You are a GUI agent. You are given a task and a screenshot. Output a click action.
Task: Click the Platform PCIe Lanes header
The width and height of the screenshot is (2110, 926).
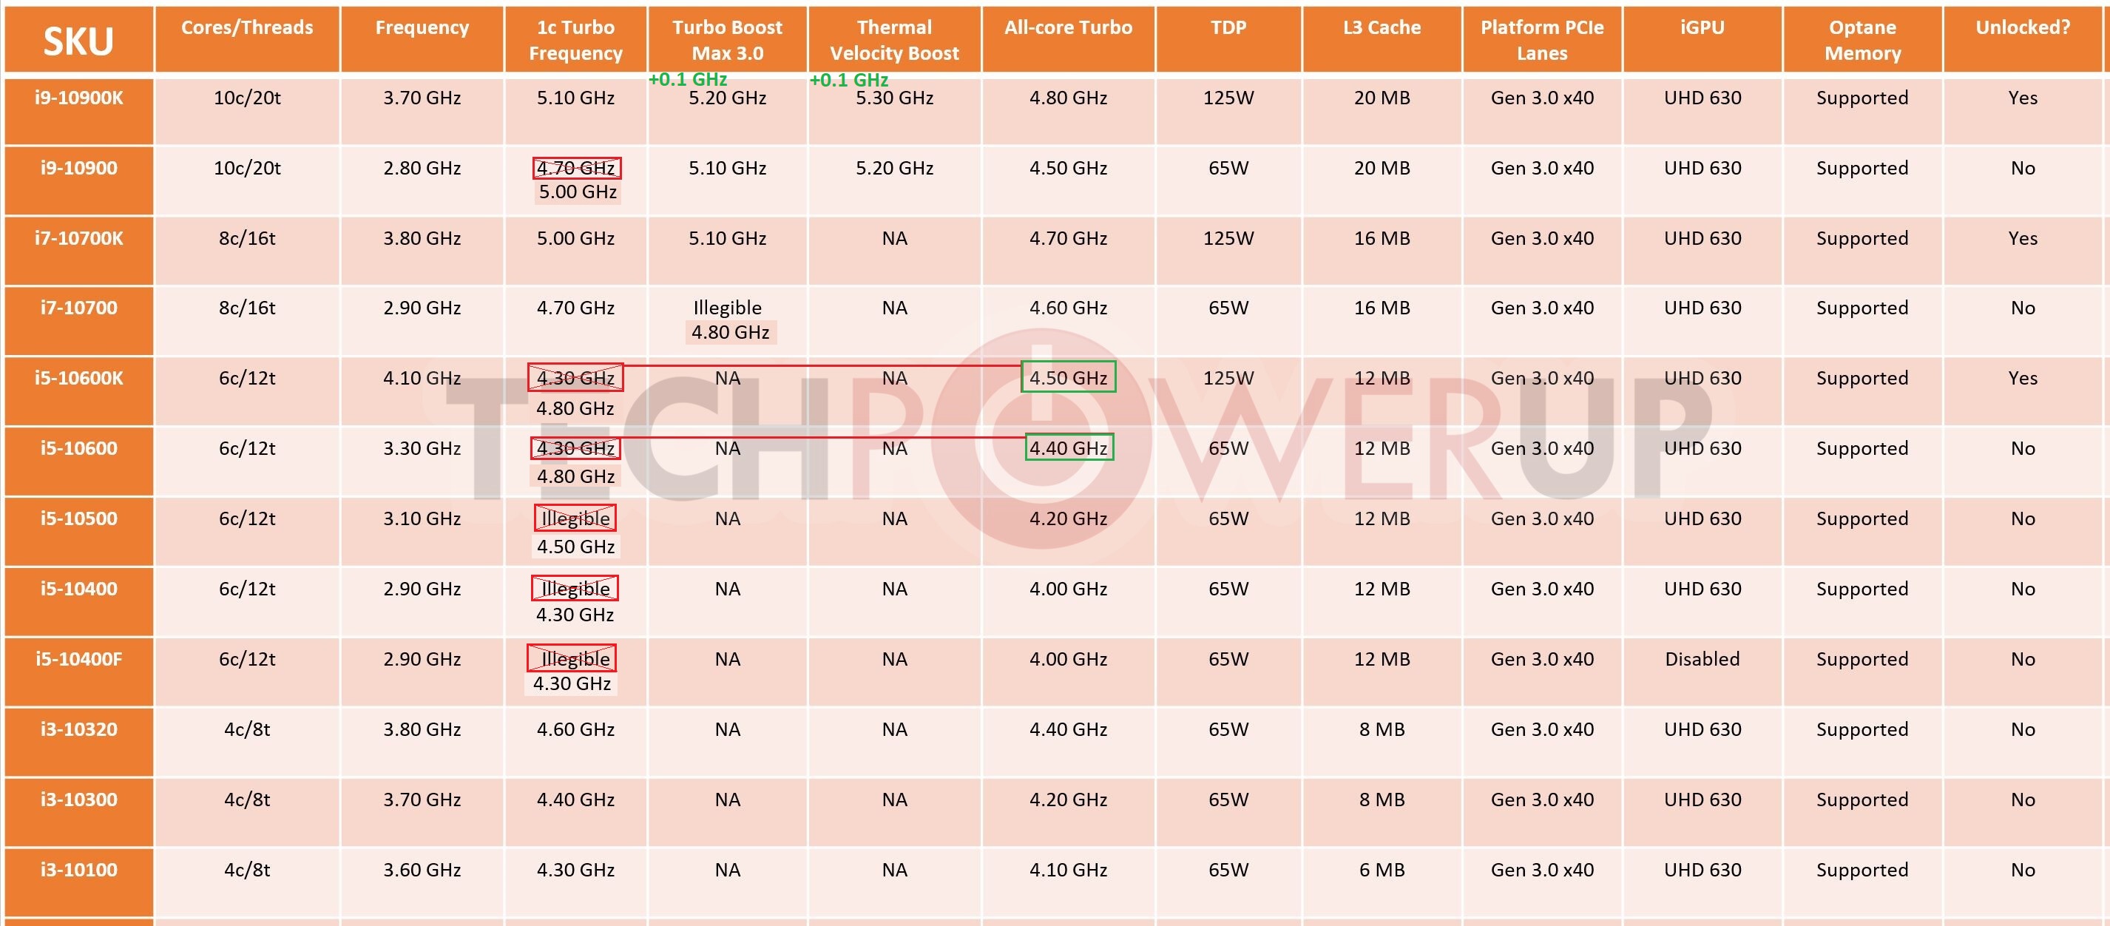click(x=1541, y=39)
